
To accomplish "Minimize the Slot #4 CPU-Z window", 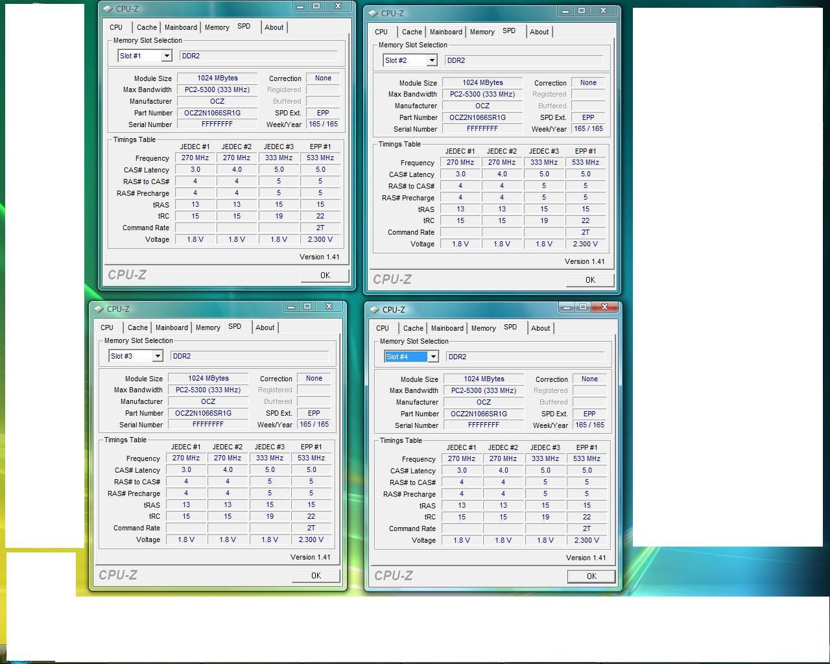I will pyautogui.click(x=566, y=307).
